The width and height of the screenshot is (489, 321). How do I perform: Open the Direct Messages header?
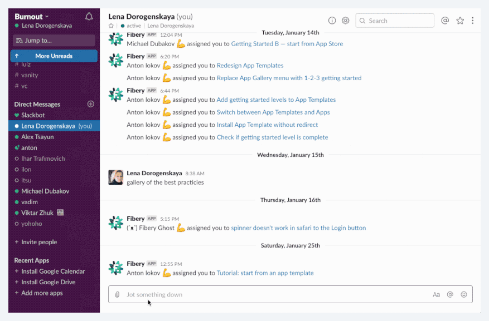pos(37,104)
